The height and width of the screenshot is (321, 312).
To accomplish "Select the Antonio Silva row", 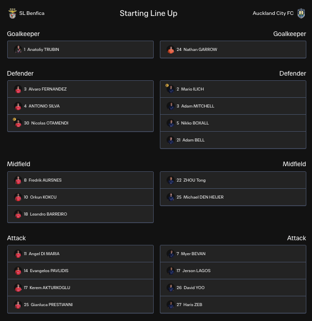I will (x=80, y=106).
